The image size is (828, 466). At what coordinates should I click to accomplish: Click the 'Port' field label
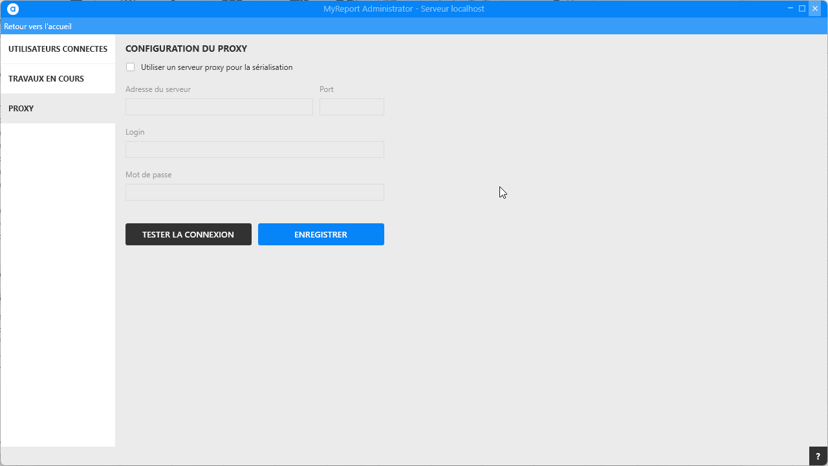327,89
